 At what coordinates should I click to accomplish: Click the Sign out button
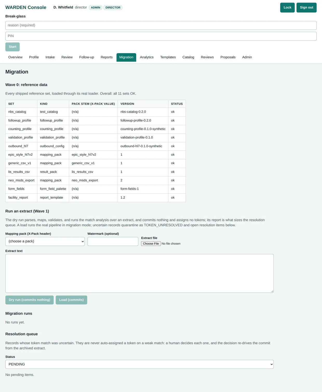pyautogui.click(x=306, y=8)
